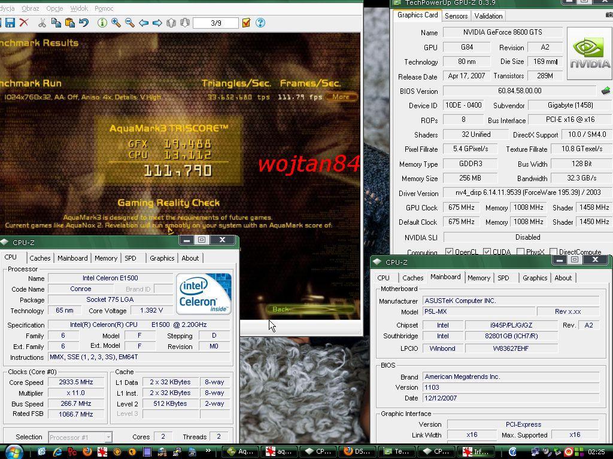Open the Opcje menu
Screen dimensions: 613x459
(x=54, y=8)
